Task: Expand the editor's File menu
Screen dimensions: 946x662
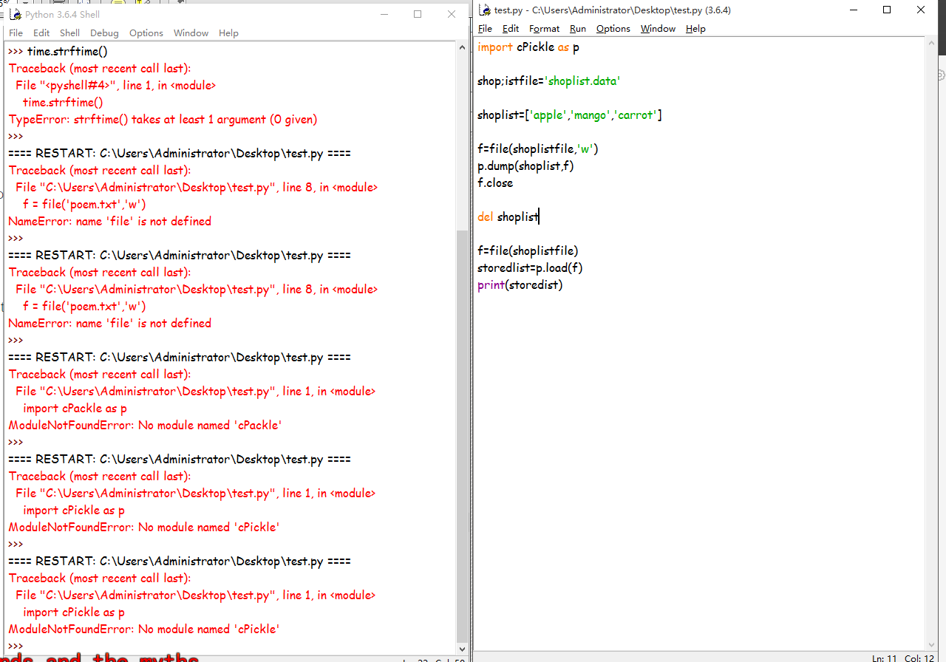Action: 485,29
